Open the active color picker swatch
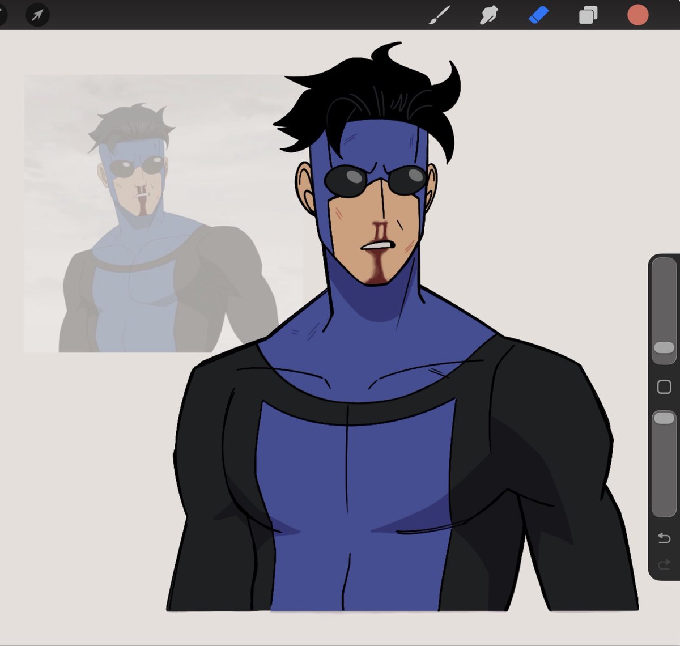The image size is (680, 646). (638, 15)
